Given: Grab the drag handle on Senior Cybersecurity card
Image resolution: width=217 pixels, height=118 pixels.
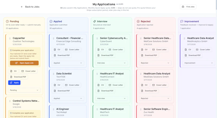Looking at the screenshot, I should pyautogui.click(x=97, y=38).
